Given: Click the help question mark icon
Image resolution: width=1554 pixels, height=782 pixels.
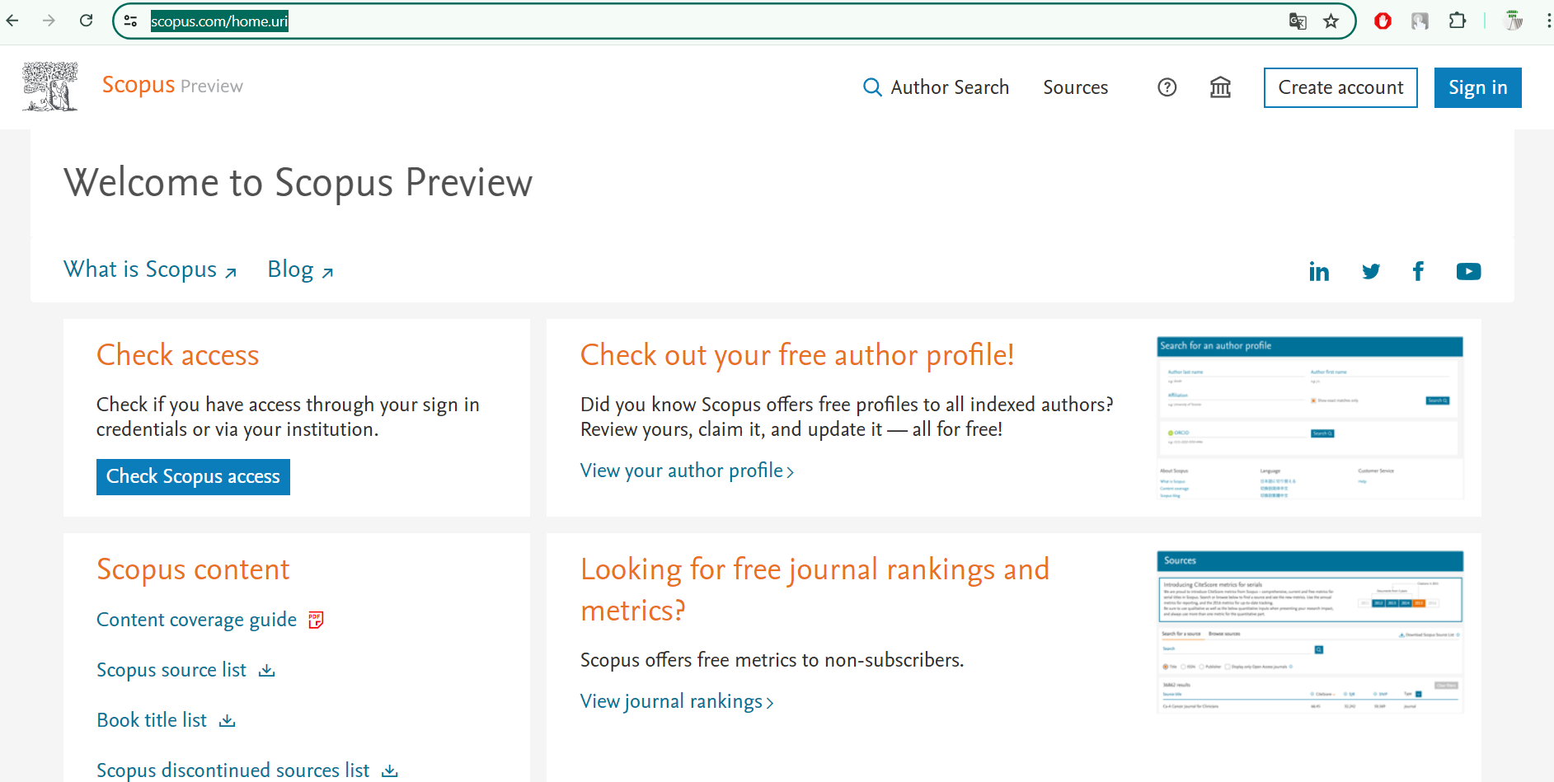Looking at the screenshot, I should (1167, 87).
